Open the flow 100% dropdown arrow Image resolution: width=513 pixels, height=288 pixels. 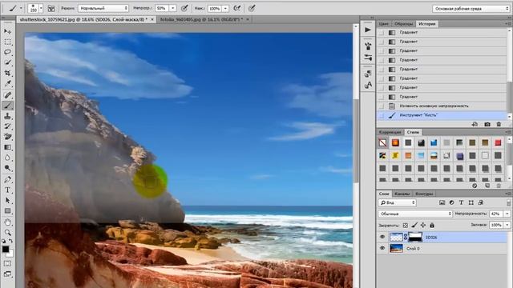pos(225,9)
